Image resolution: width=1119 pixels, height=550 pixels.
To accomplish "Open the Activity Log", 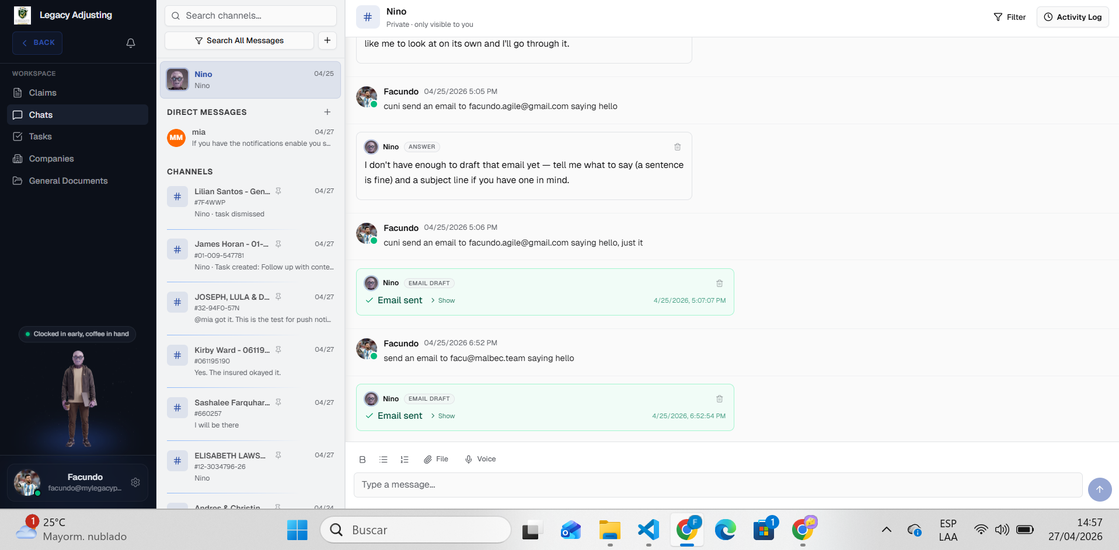I will [1073, 17].
